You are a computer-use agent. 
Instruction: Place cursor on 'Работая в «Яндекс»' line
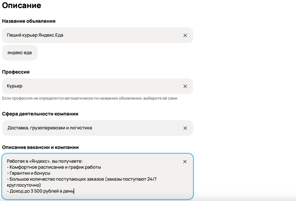pyautogui.click(x=45, y=161)
